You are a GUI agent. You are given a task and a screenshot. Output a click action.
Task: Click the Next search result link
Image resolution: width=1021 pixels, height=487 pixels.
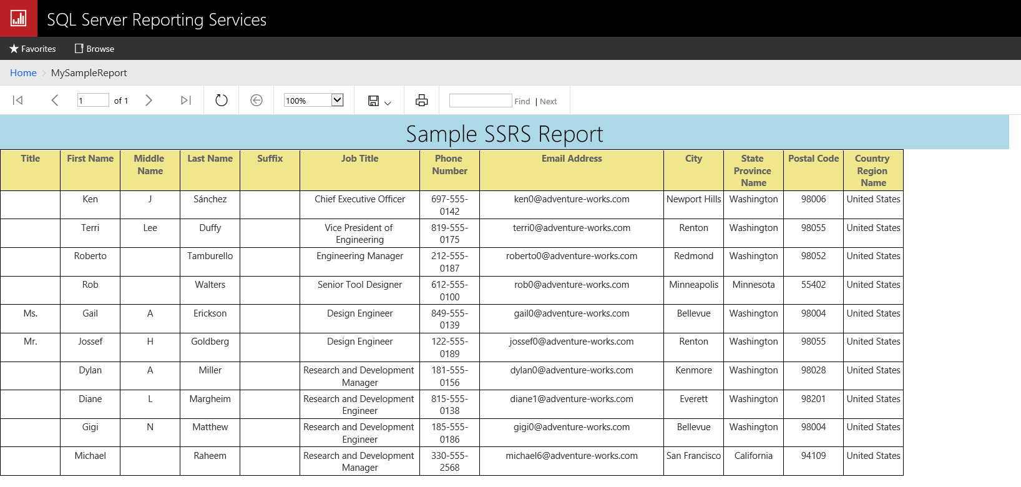tap(549, 101)
